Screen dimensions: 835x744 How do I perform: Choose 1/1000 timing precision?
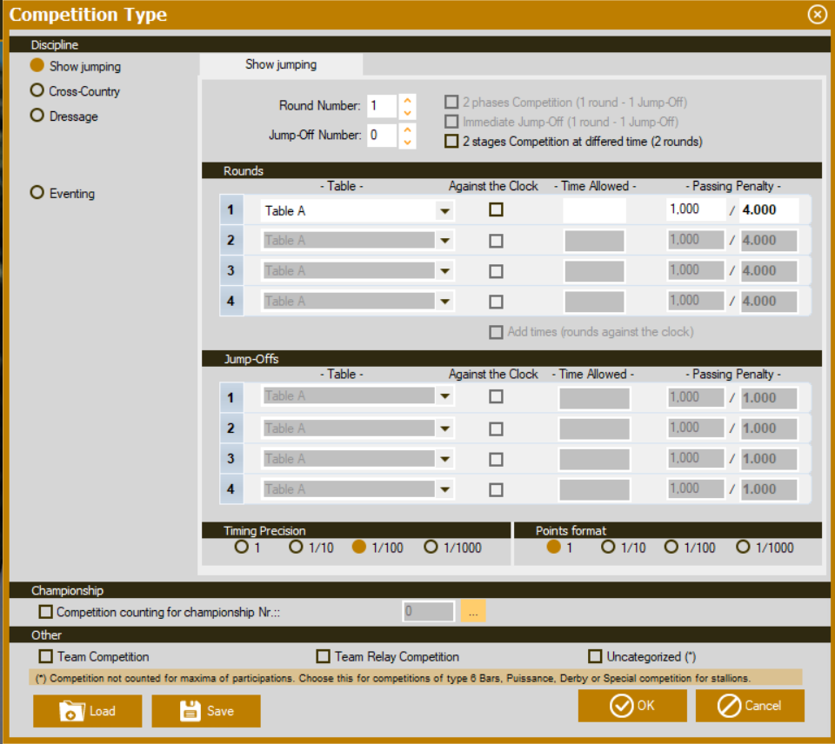(x=431, y=547)
